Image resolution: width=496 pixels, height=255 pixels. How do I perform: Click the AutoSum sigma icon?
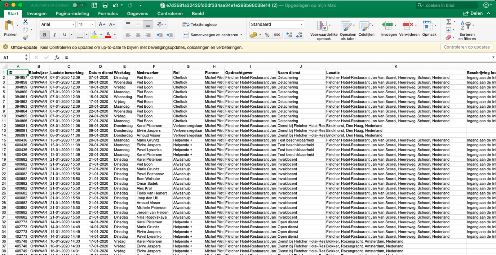point(448,22)
